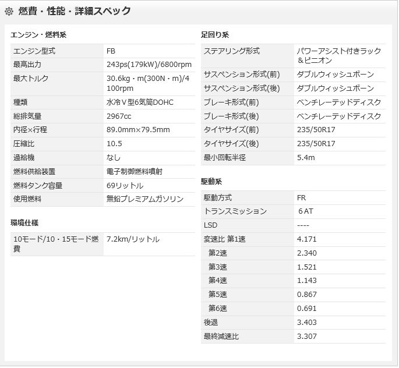
Task: Select the ---- value in the LSD row
Action: [x=303, y=226]
